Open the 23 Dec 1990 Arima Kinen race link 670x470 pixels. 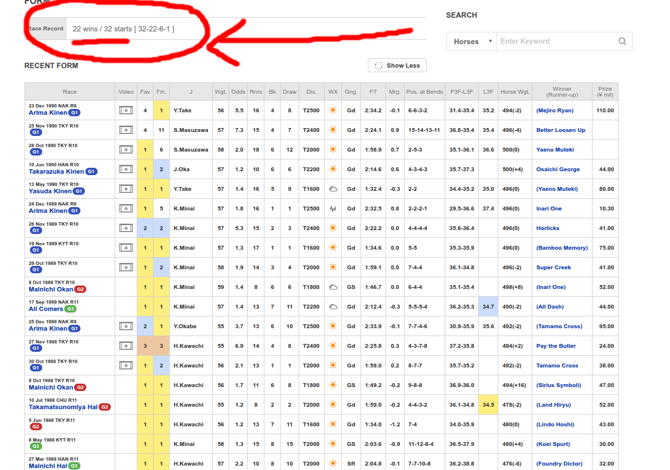[x=48, y=113]
